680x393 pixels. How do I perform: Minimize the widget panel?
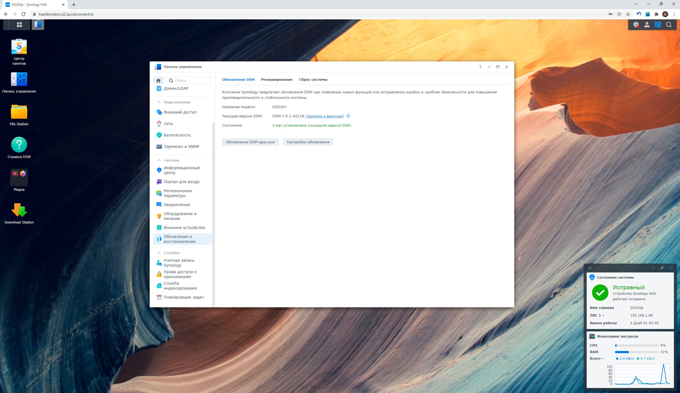(x=653, y=268)
